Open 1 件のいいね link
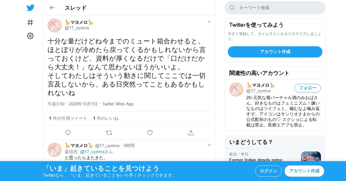346x181 pixels. tap(106, 118)
